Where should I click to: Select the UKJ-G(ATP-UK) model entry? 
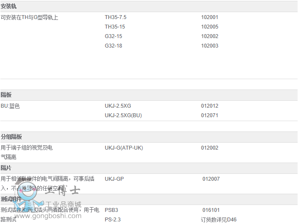point(124,148)
